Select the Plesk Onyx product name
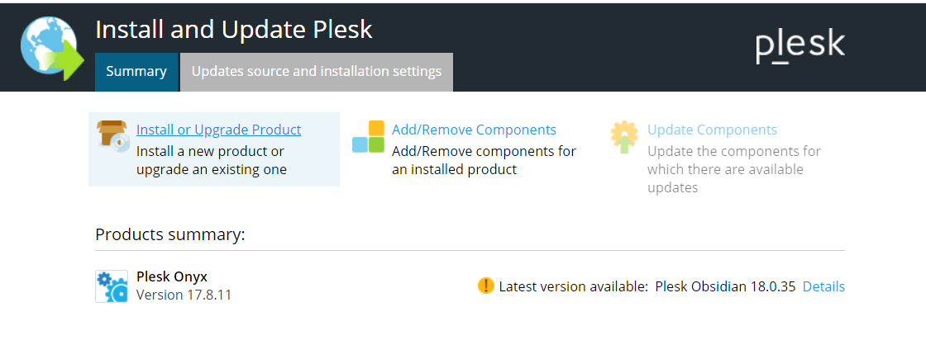926x359 pixels. click(x=172, y=276)
